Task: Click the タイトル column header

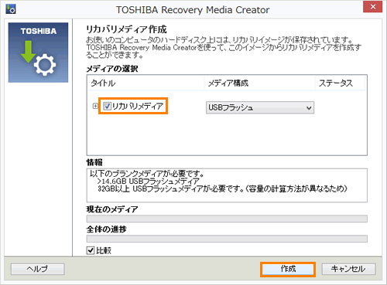Action: (x=146, y=83)
